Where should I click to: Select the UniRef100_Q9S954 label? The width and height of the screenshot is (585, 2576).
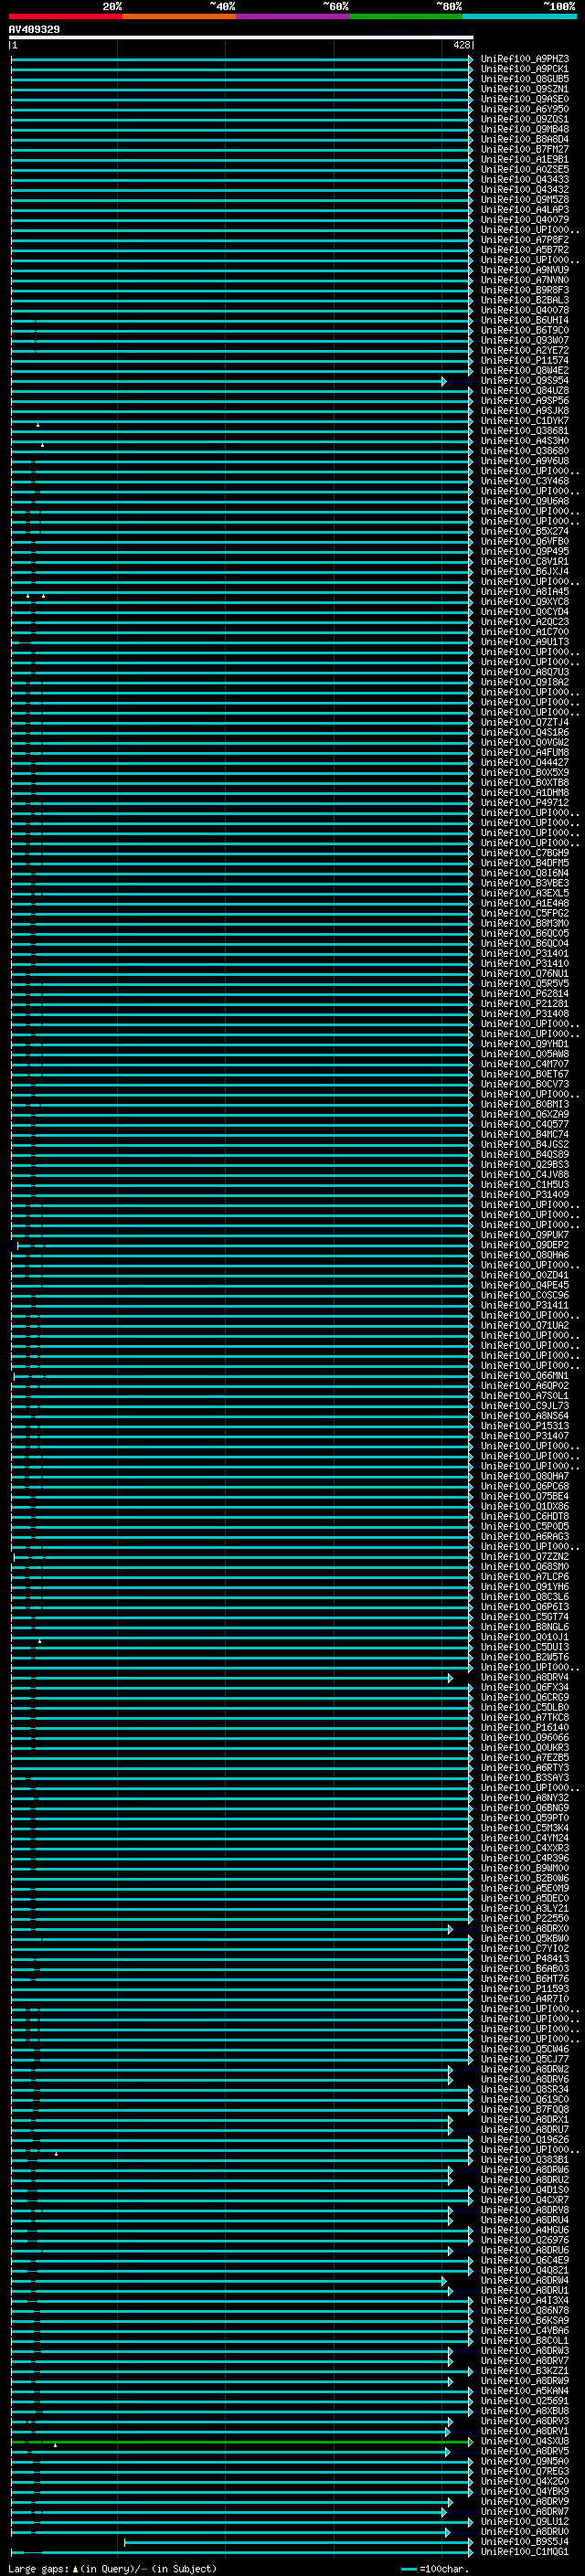coord(524,381)
